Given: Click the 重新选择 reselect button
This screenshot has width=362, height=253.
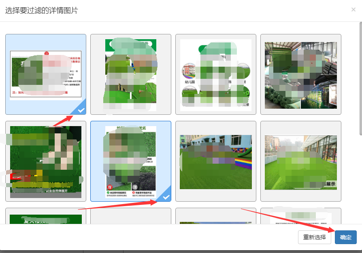Looking at the screenshot, I should coord(315,237).
